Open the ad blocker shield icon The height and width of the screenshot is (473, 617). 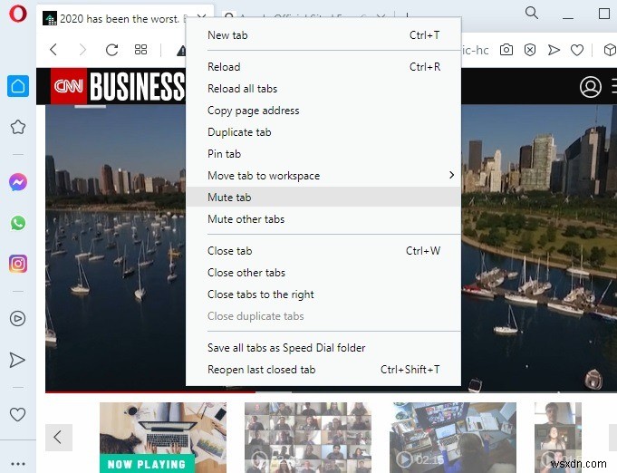[x=530, y=50]
